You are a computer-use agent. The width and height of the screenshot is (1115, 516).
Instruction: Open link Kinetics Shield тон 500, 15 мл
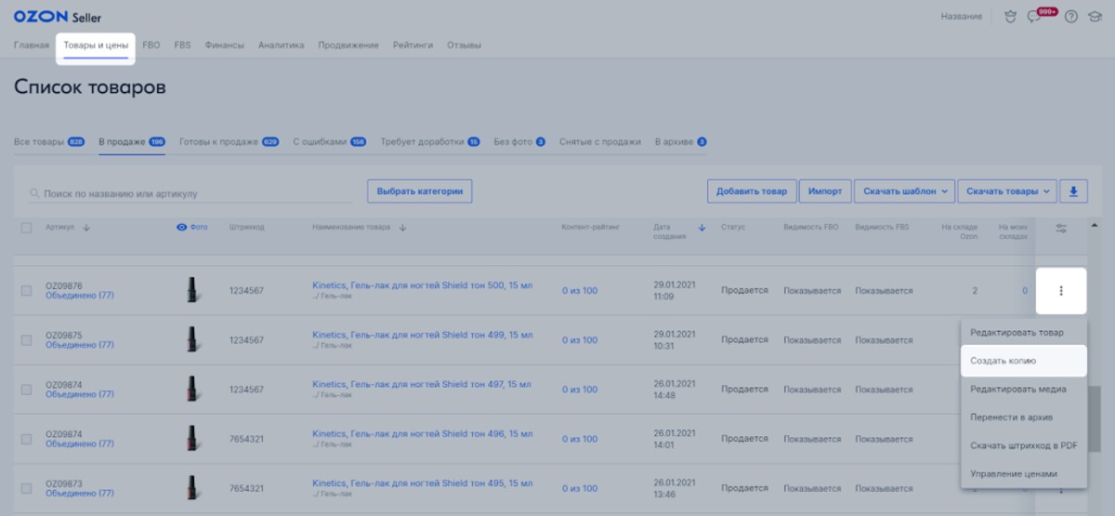coord(423,285)
